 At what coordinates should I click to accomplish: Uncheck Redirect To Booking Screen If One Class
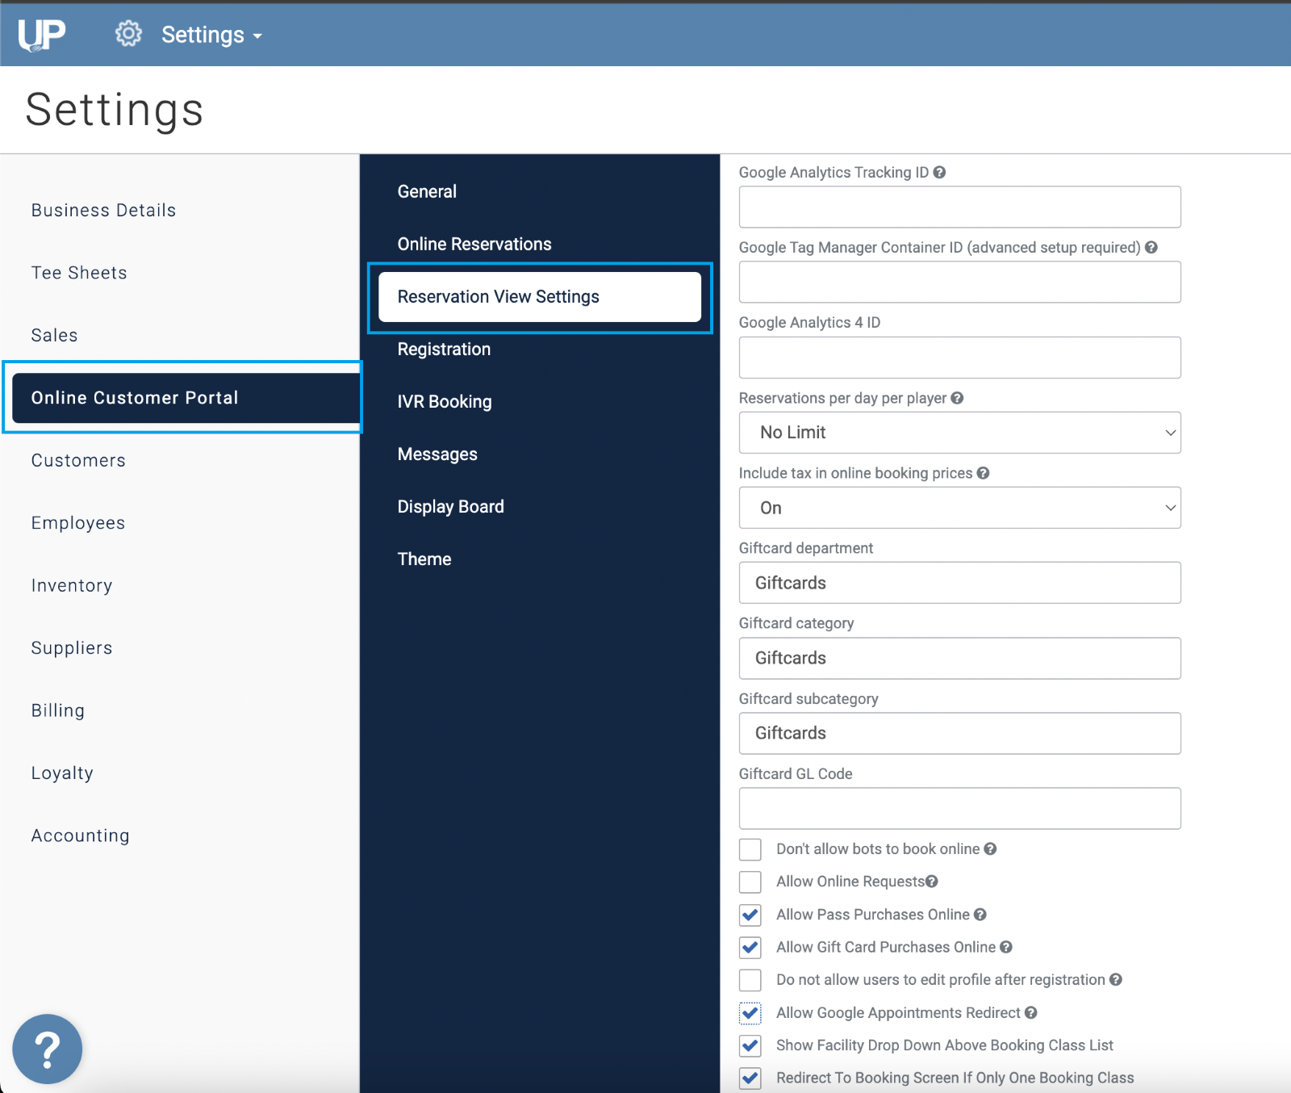[750, 1078]
